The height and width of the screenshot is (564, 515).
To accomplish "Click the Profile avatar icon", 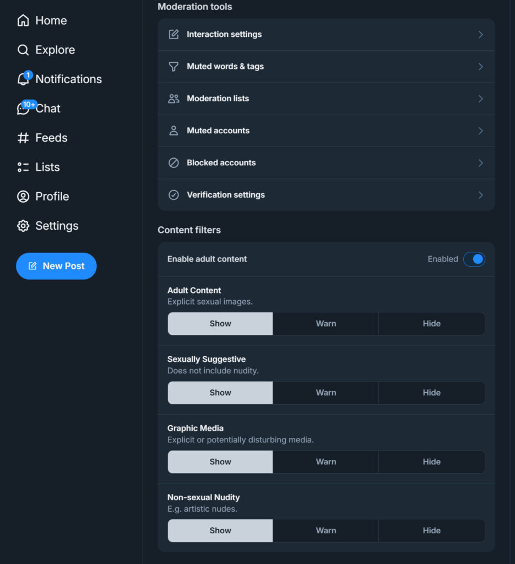I will click(x=23, y=197).
